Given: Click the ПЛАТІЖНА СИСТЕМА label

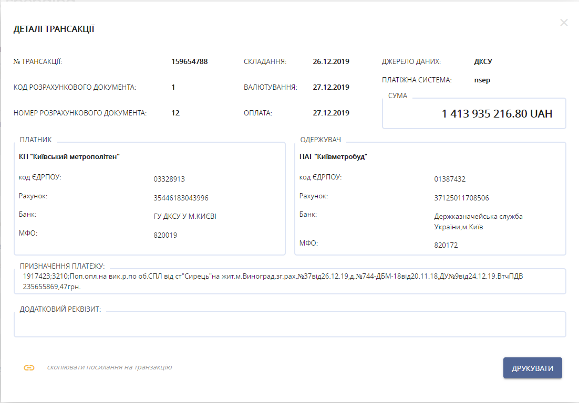Looking at the screenshot, I should (417, 80).
